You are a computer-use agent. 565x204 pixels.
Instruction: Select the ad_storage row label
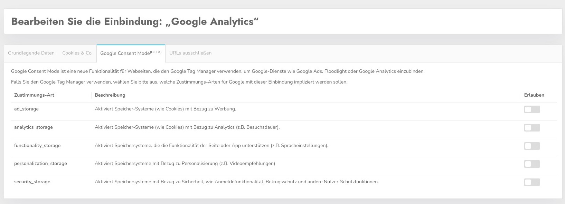point(26,109)
